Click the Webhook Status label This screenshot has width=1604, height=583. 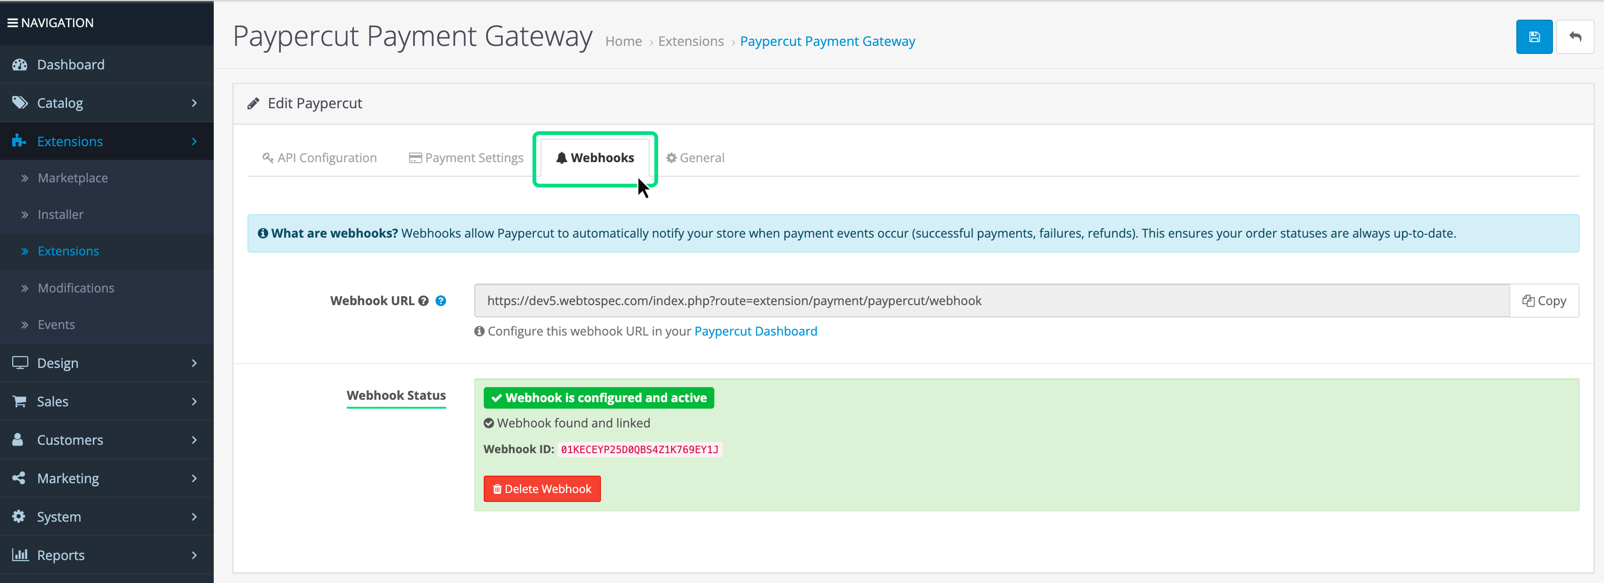click(396, 396)
